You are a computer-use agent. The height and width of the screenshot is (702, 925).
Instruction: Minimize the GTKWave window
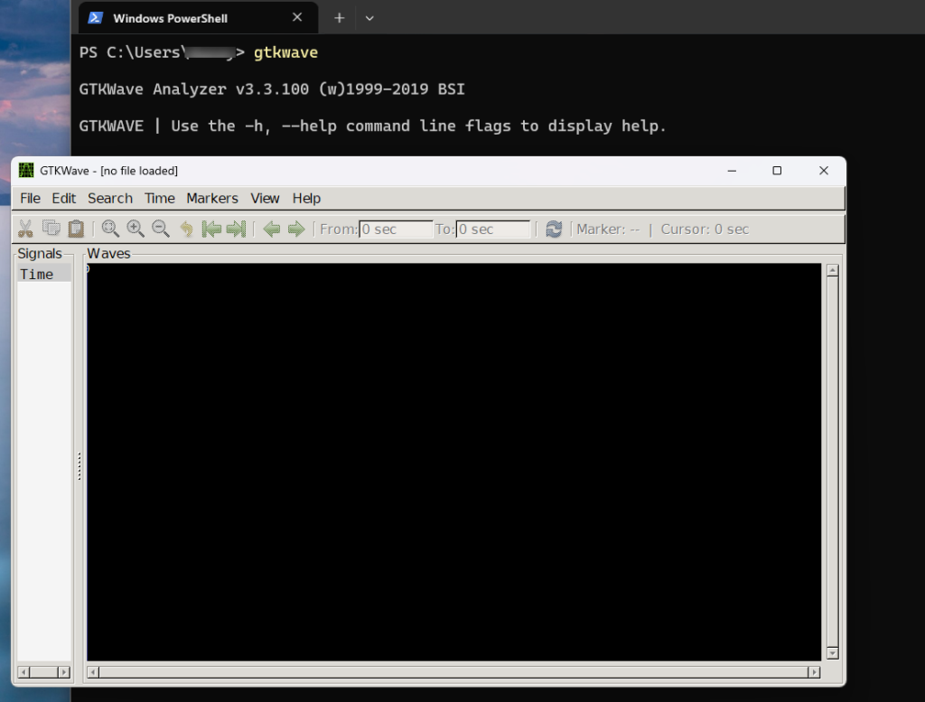tap(732, 171)
